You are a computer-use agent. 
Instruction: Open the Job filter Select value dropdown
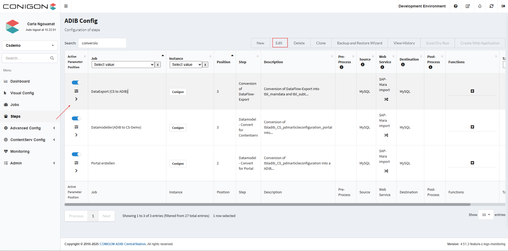pyautogui.click(x=123, y=65)
